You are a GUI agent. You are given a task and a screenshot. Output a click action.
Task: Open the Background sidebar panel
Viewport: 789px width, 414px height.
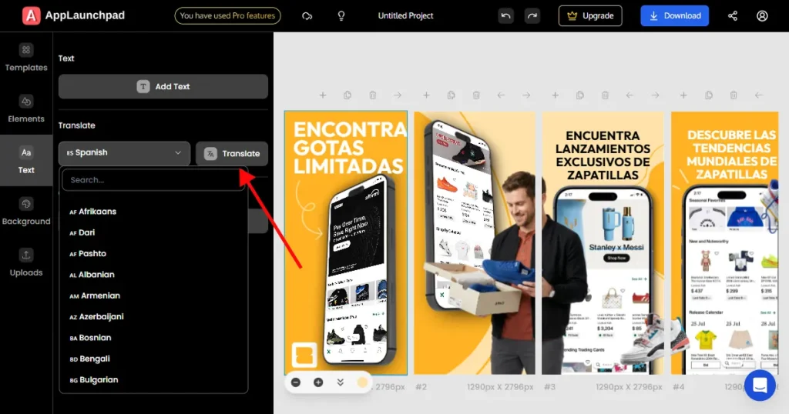click(x=26, y=212)
